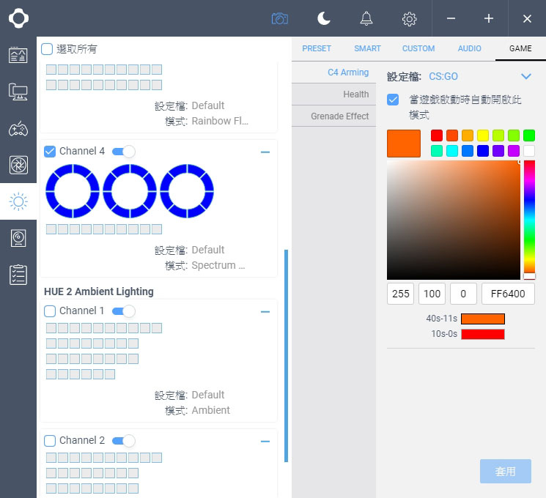Screen dimensions: 546x498
Task: Collapse the Channel 1 panel
Action: [x=265, y=312]
